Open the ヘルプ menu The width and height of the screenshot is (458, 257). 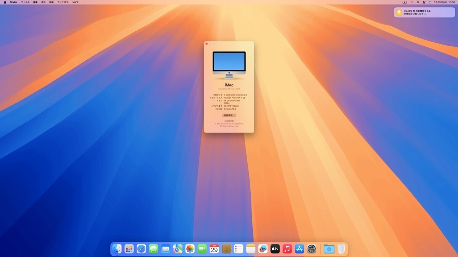(x=75, y=2)
